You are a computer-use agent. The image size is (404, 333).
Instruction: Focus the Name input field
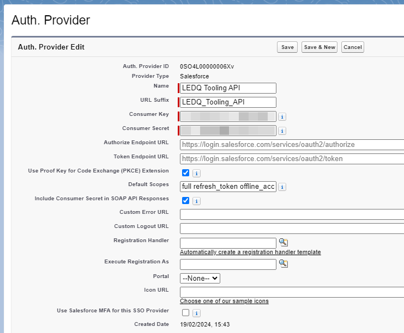(x=228, y=88)
